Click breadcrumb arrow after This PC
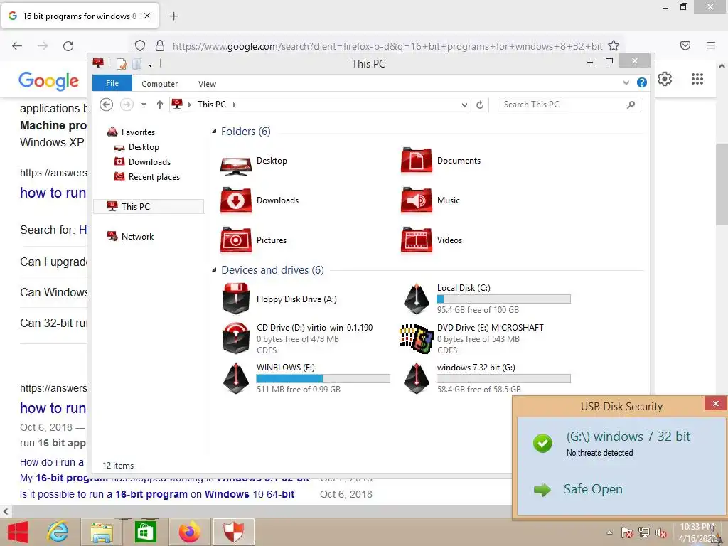This screenshot has height=546, width=728. pos(234,105)
